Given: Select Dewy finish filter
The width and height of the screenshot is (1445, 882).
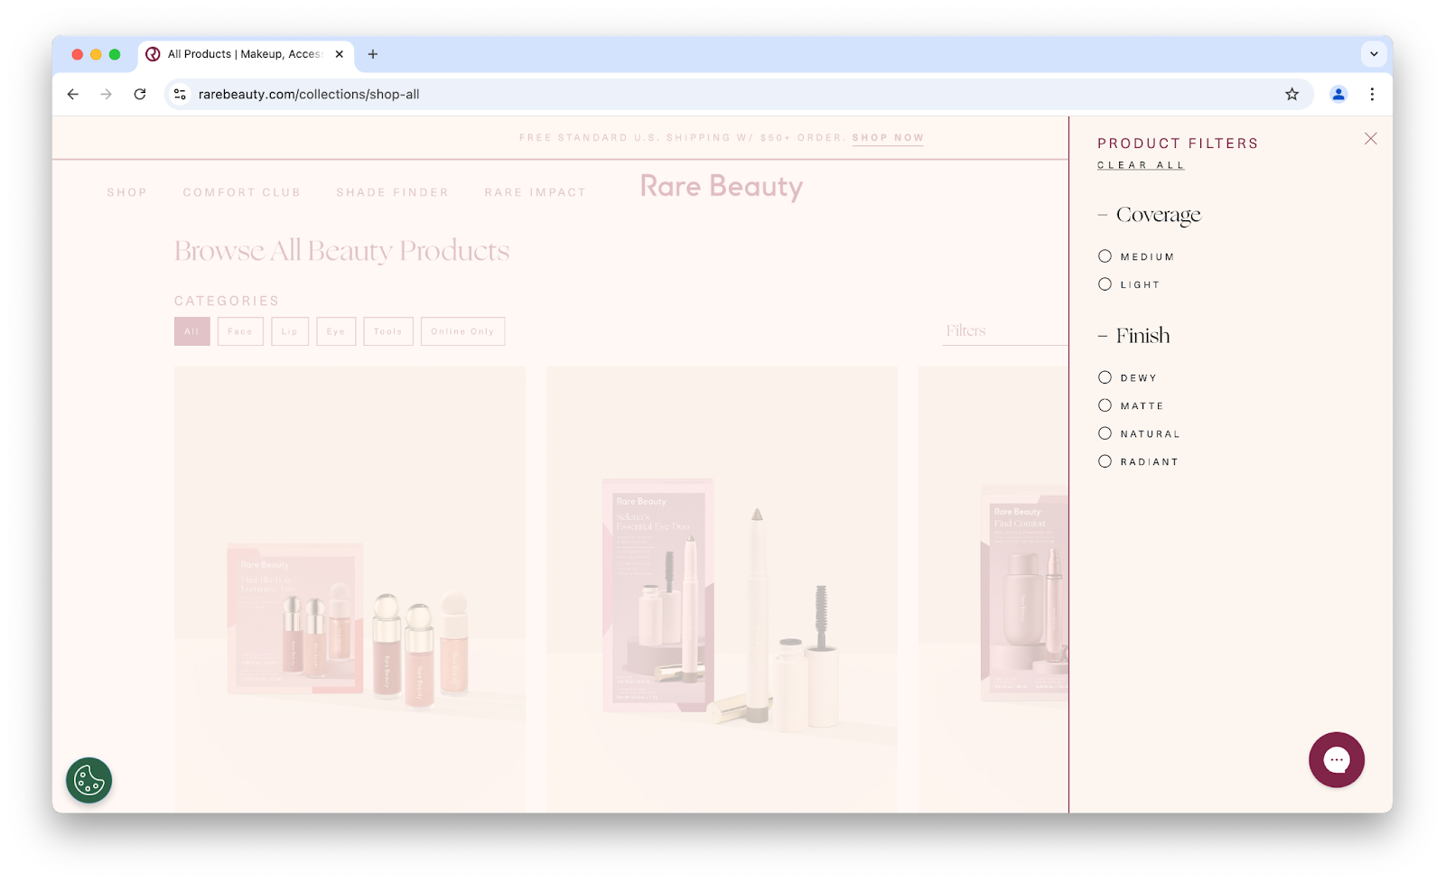Looking at the screenshot, I should tap(1127, 377).
